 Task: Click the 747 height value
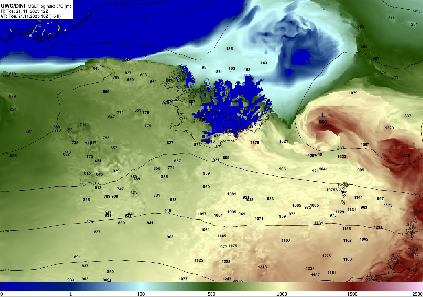120,189
